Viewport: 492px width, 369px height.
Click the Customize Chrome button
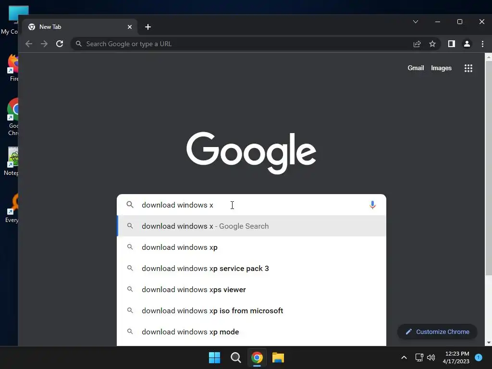pyautogui.click(x=437, y=332)
